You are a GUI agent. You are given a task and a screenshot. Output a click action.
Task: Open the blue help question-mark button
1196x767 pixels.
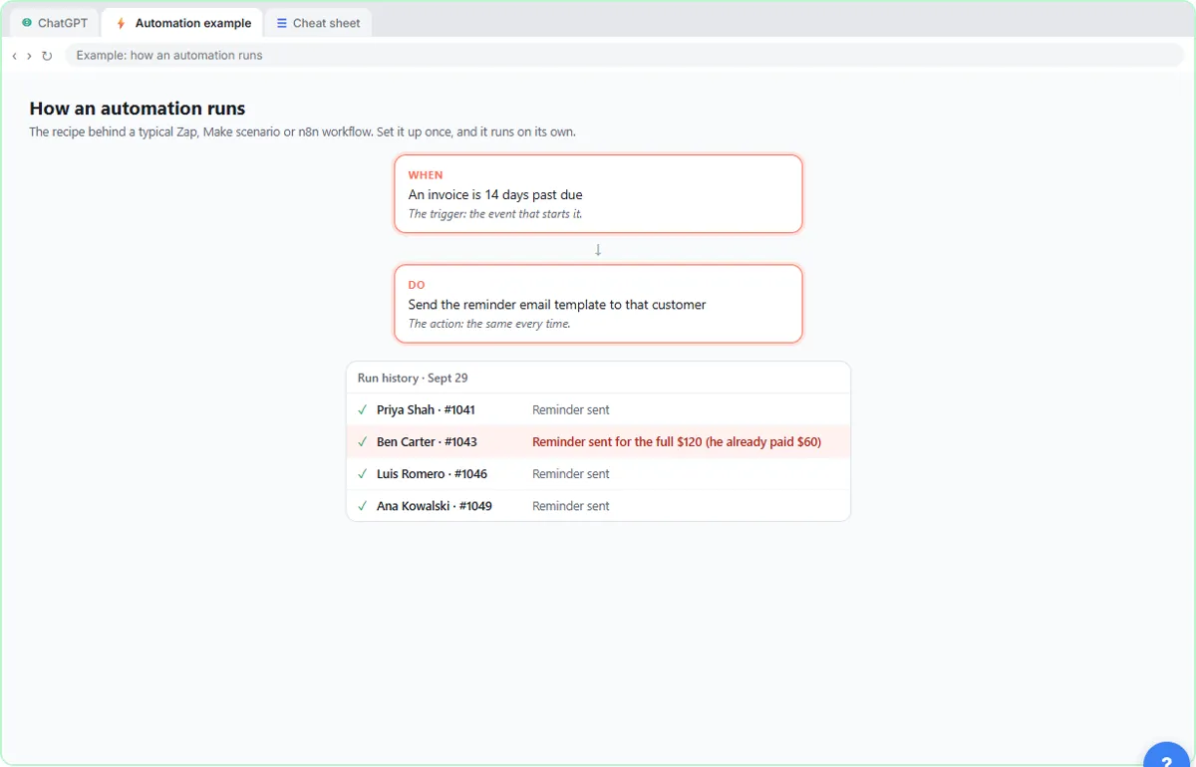pyautogui.click(x=1167, y=756)
